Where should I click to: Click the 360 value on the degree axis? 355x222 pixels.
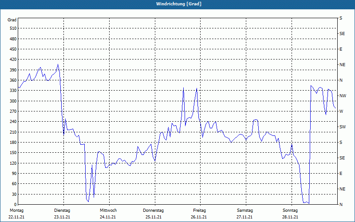click(x=13, y=80)
